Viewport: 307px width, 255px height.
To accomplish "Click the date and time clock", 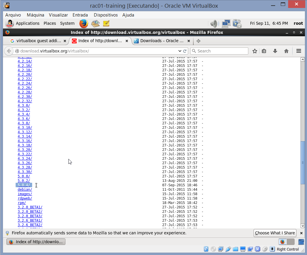I will pyautogui.click(x=269, y=24).
